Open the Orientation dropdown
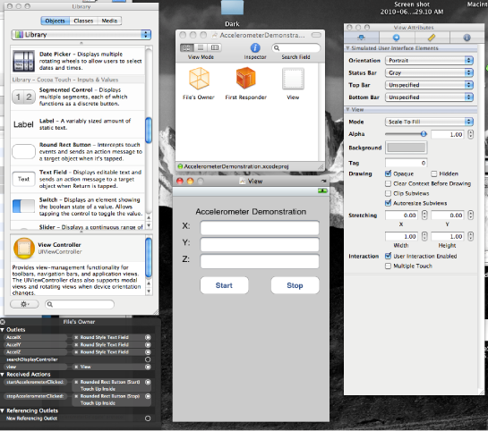 429,60
